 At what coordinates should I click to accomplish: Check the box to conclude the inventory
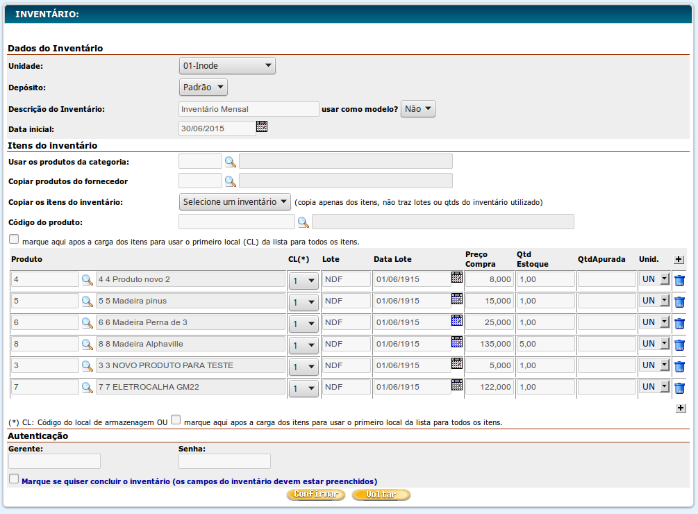[14, 479]
